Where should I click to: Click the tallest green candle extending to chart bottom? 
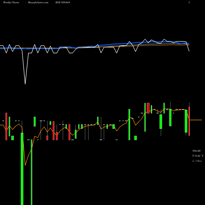(22, 169)
